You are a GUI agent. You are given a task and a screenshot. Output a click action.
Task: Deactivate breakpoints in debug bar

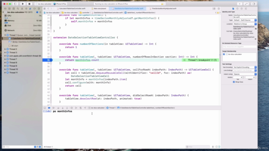point(49,108)
